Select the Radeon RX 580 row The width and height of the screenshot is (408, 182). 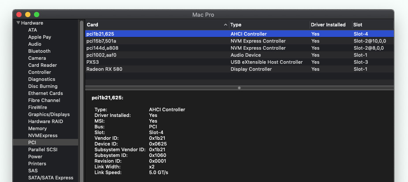105,69
